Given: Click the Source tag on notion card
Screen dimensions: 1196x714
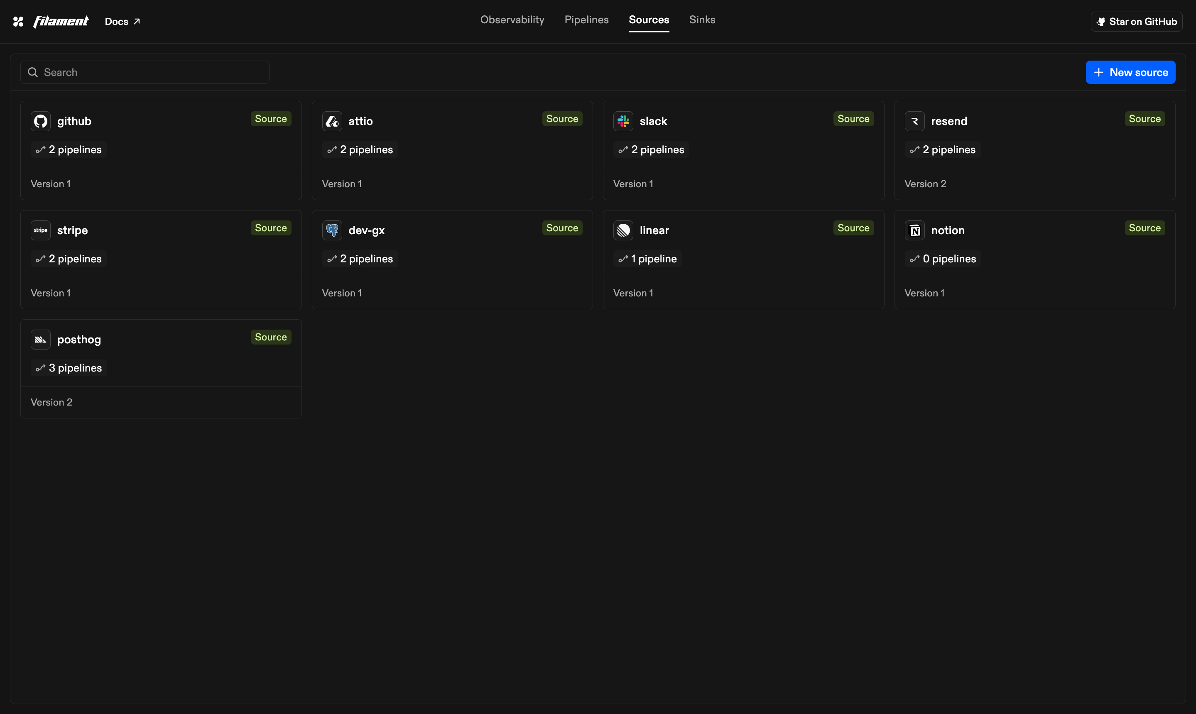Looking at the screenshot, I should click(x=1145, y=228).
